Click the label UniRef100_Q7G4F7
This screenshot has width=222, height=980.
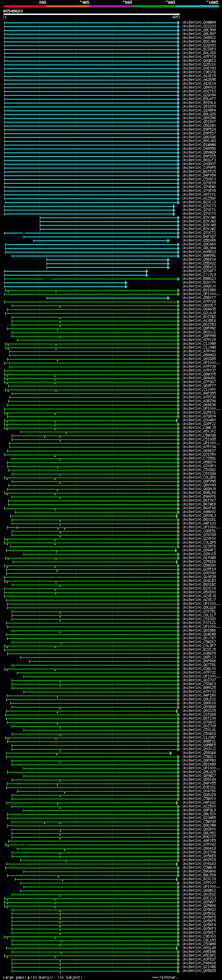point(199,271)
